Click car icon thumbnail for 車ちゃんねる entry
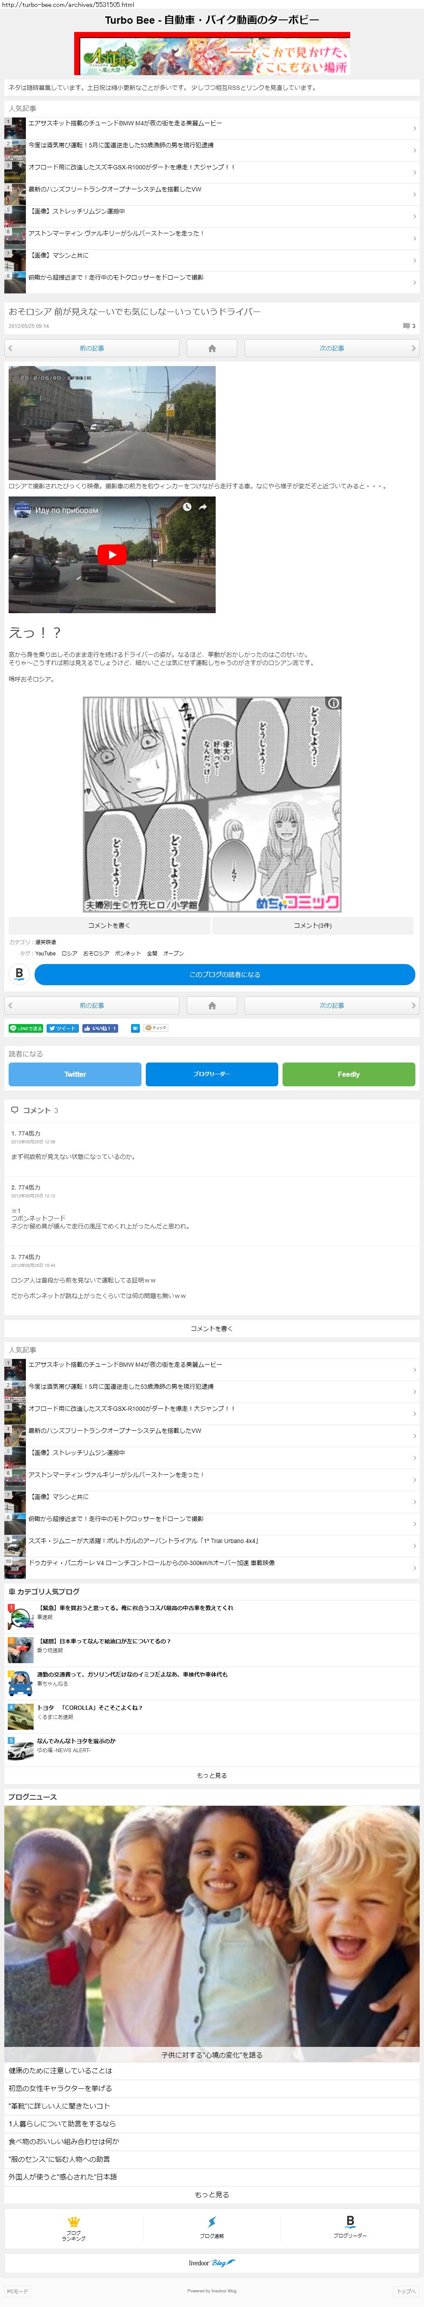The width and height of the screenshot is (424, 2307). coord(21,1683)
